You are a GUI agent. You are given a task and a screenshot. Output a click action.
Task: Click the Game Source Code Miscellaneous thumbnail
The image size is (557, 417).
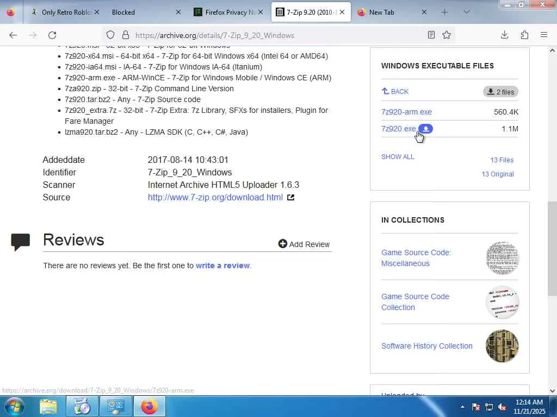502,258
